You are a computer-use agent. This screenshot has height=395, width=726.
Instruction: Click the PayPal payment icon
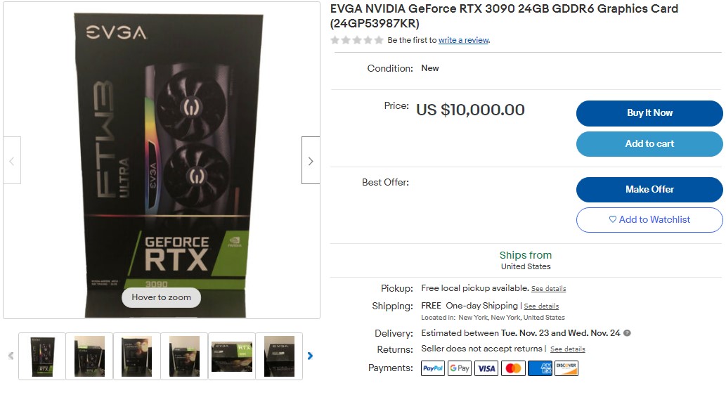[433, 368]
